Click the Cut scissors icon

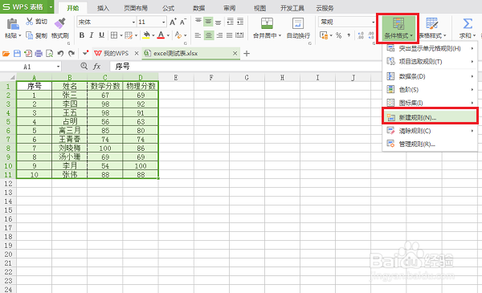(x=30, y=21)
